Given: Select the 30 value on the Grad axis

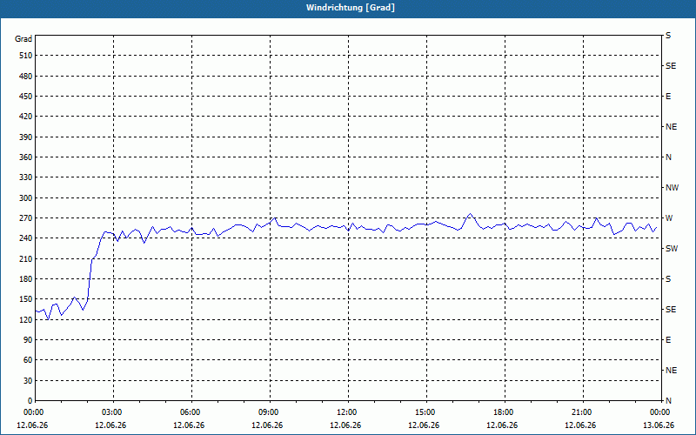Looking at the screenshot, I should (x=28, y=381).
